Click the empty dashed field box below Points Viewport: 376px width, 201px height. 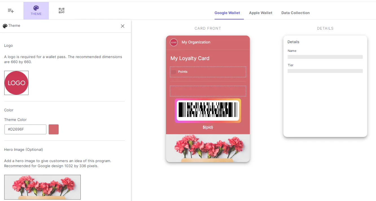pyautogui.click(x=208, y=91)
